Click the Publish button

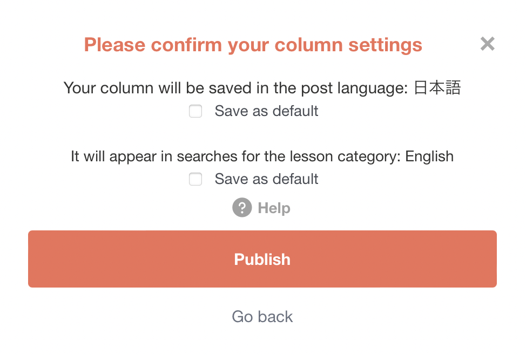[262, 259]
